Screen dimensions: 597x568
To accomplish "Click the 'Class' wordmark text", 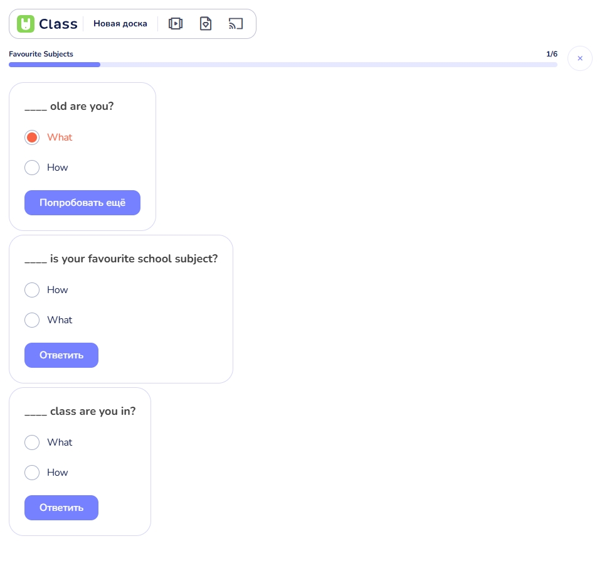I will (x=58, y=24).
